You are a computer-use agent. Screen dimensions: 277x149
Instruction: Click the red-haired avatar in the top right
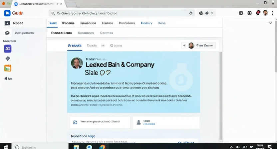(x=258, y=13)
